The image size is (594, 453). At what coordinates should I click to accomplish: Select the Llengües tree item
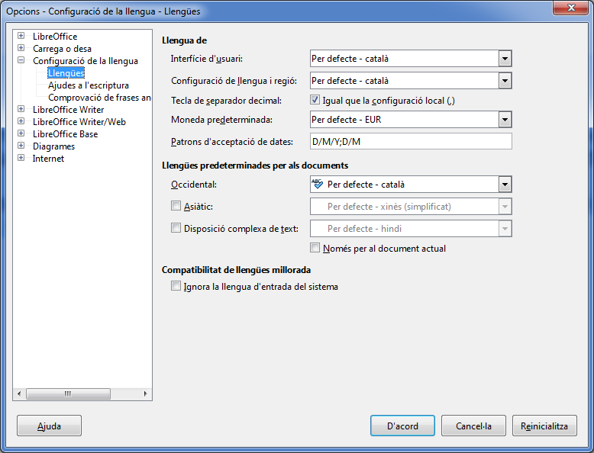(66, 73)
